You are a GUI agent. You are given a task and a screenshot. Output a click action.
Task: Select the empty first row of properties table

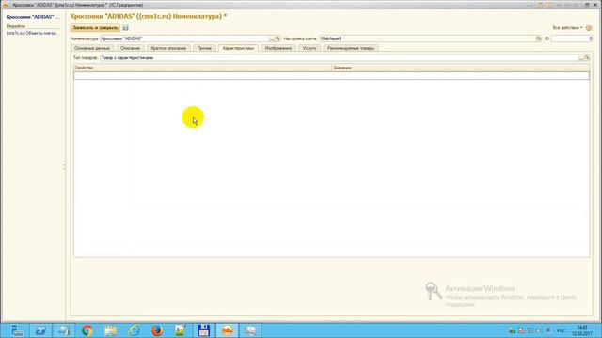pyautogui.click(x=332, y=75)
